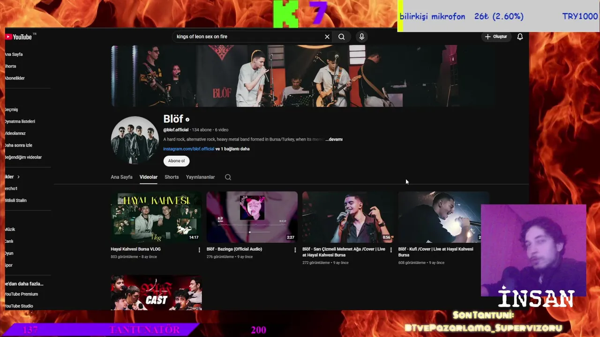Open the Oyun category in the sidebar
Viewport: 600px width, 337px height.
pyautogui.click(x=9, y=253)
